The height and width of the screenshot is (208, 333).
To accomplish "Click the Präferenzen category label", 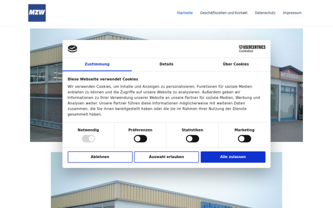I will [x=140, y=130].
